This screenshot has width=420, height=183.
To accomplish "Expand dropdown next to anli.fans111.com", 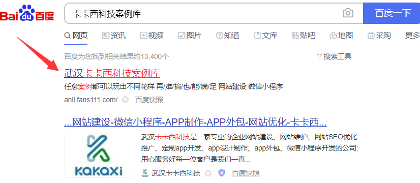I will click(x=125, y=100).
